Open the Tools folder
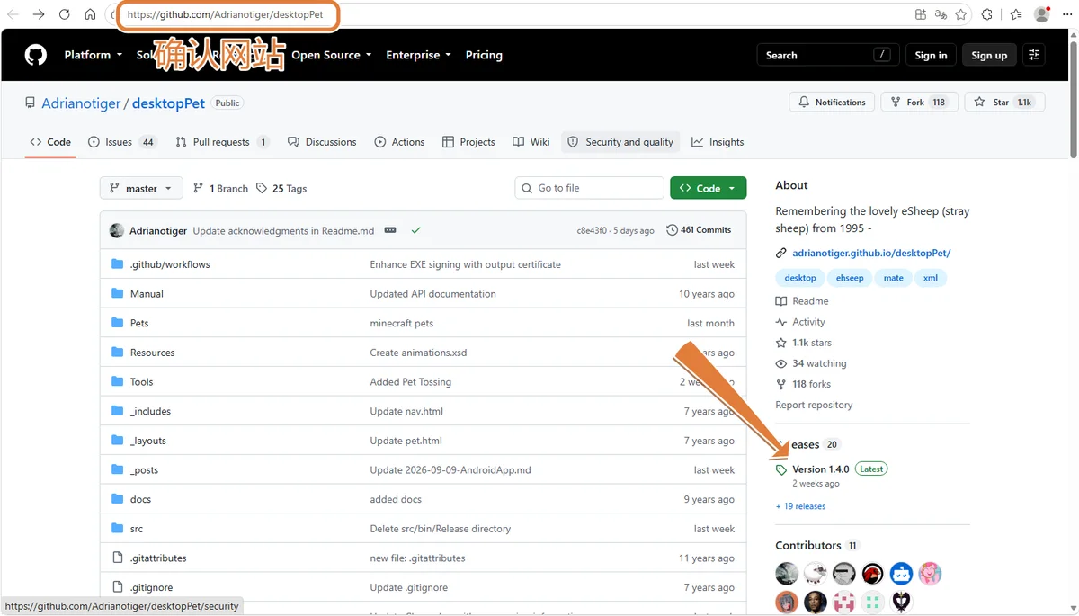Viewport: 1079px width, 616px height. [141, 382]
